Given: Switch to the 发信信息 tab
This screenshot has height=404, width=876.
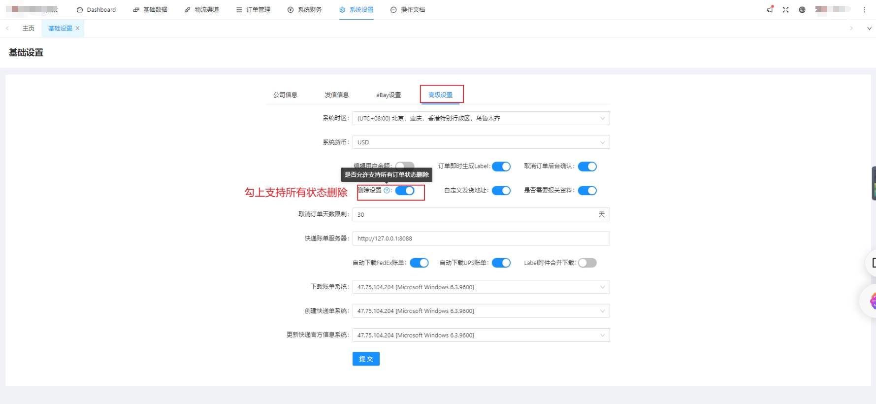Looking at the screenshot, I should click(337, 95).
